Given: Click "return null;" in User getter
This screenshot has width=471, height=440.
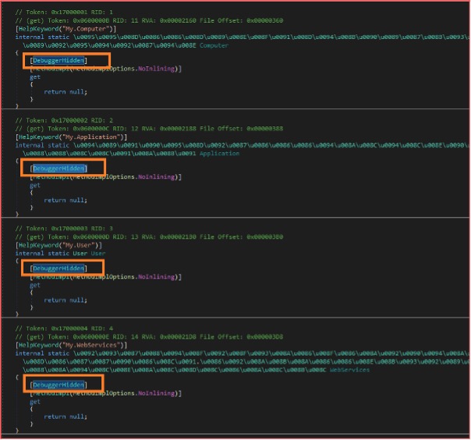Looking at the screenshot, I should [x=66, y=300].
